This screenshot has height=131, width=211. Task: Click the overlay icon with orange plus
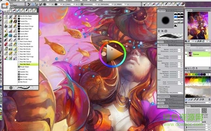(5, 6)
